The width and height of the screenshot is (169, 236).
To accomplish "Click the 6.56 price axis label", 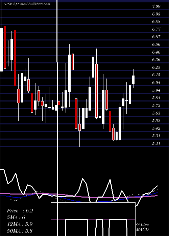I will click(156, 45).
